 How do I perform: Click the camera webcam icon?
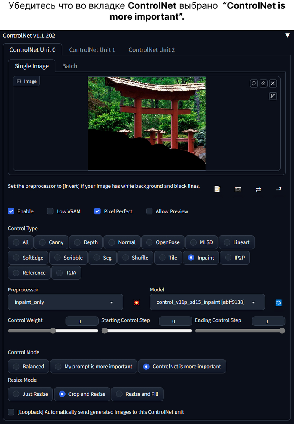[238, 189]
